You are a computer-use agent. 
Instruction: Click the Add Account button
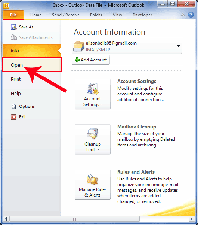91,60
